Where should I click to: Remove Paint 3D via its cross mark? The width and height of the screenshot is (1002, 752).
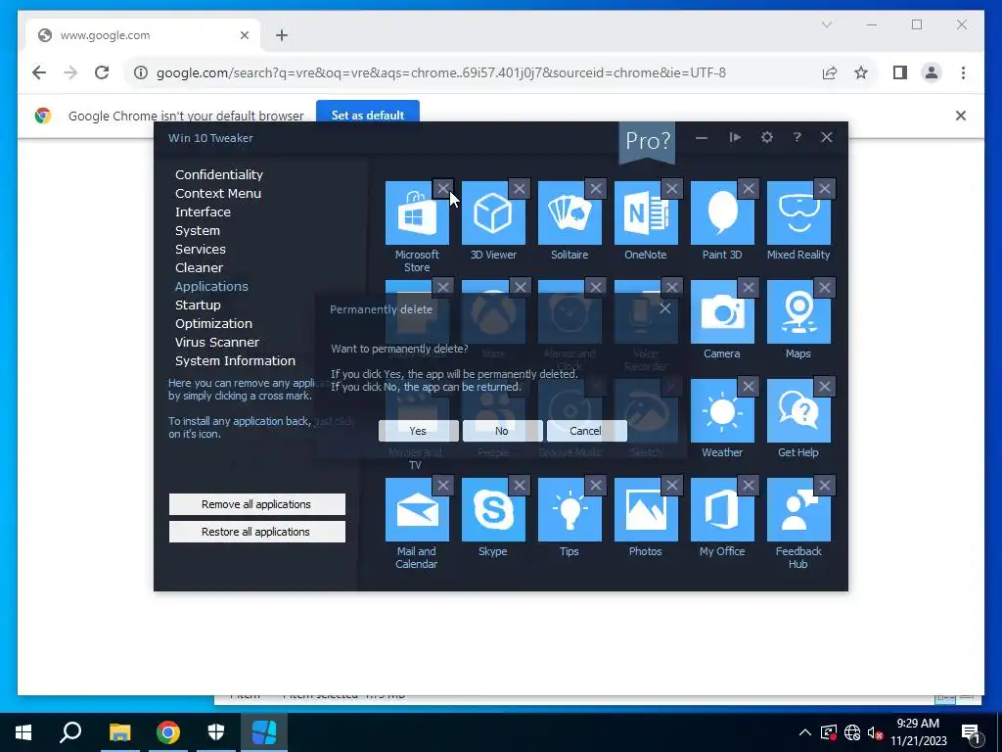[x=749, y=189]
